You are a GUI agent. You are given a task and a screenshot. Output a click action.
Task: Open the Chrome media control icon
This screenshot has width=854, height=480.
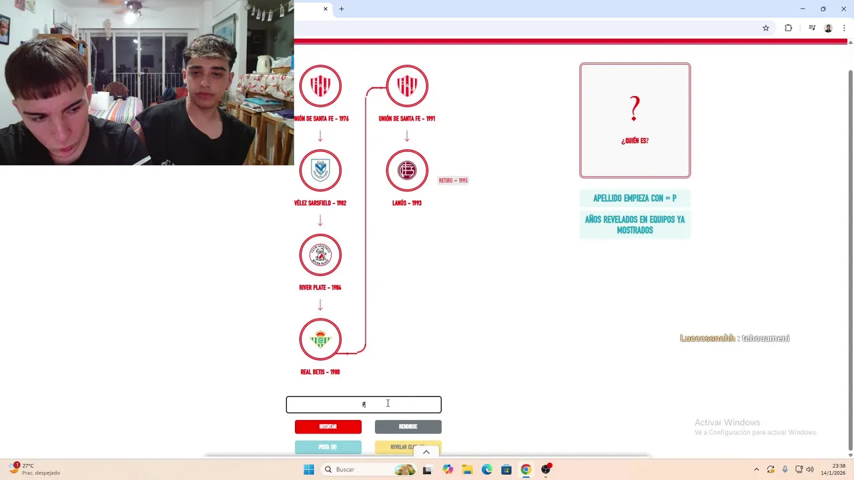tap(812, 28)
